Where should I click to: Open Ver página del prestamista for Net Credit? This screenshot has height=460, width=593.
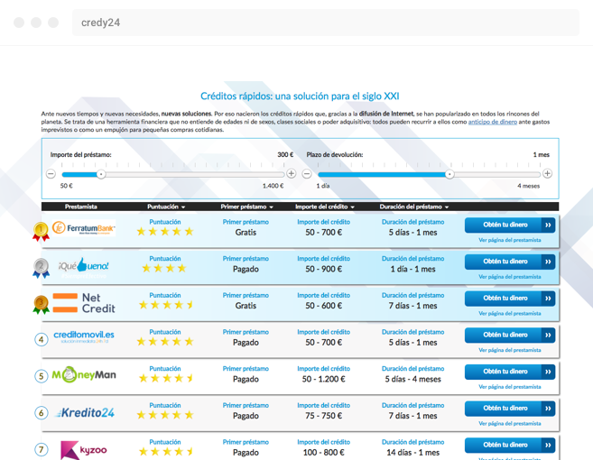tap(510, 313)
